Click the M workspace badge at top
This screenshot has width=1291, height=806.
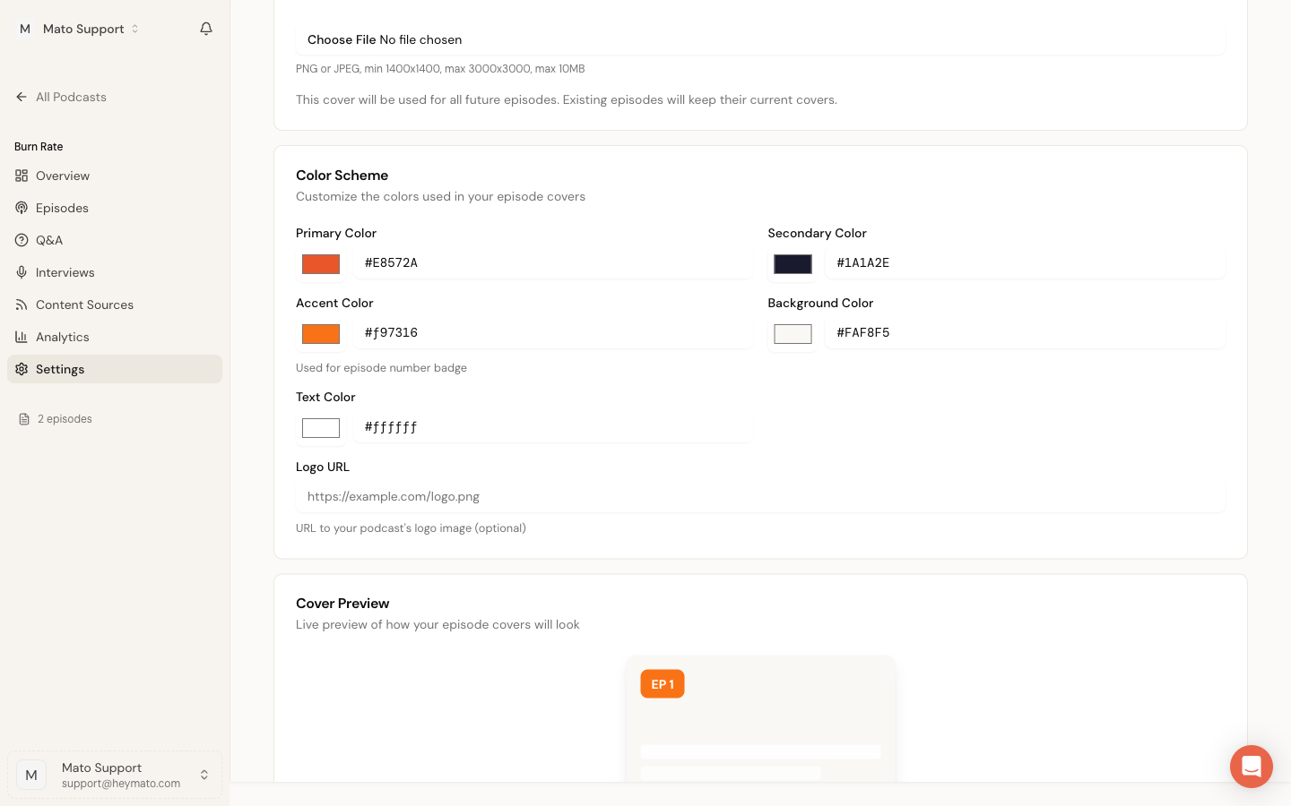tap(25, 29)
